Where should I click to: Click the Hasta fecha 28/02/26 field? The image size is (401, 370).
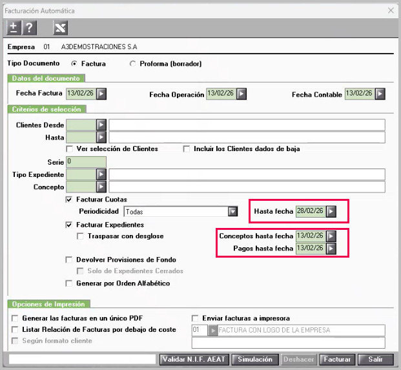point(311,211)
